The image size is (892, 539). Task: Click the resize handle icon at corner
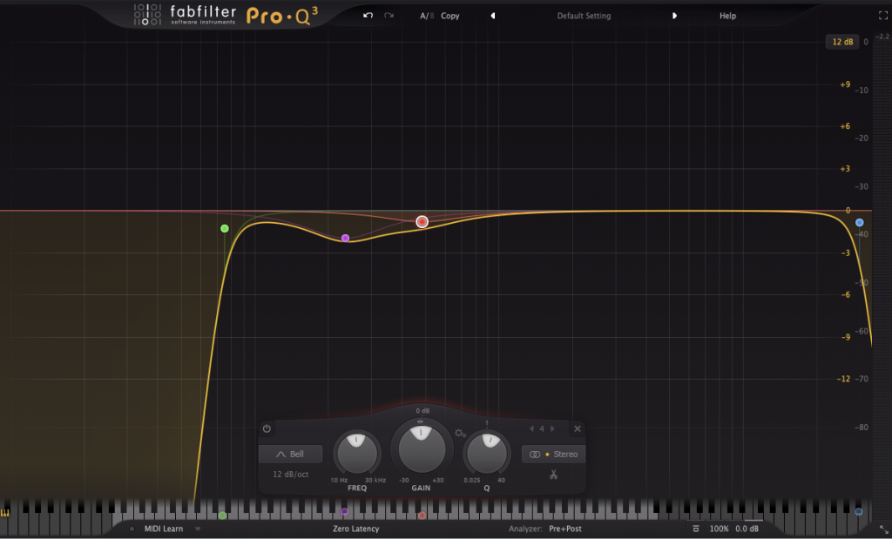883,529
